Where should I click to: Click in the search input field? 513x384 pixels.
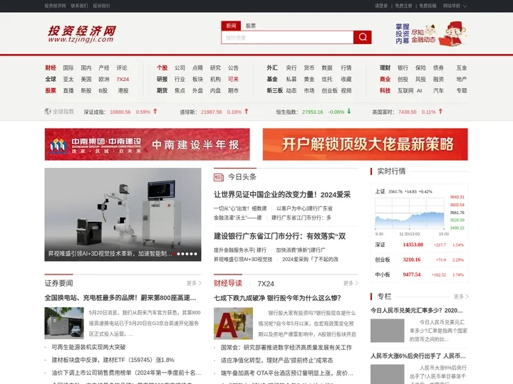tap(288, 38)
